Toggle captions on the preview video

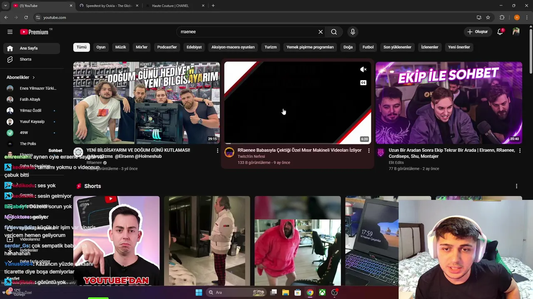[x=363, y=83]
